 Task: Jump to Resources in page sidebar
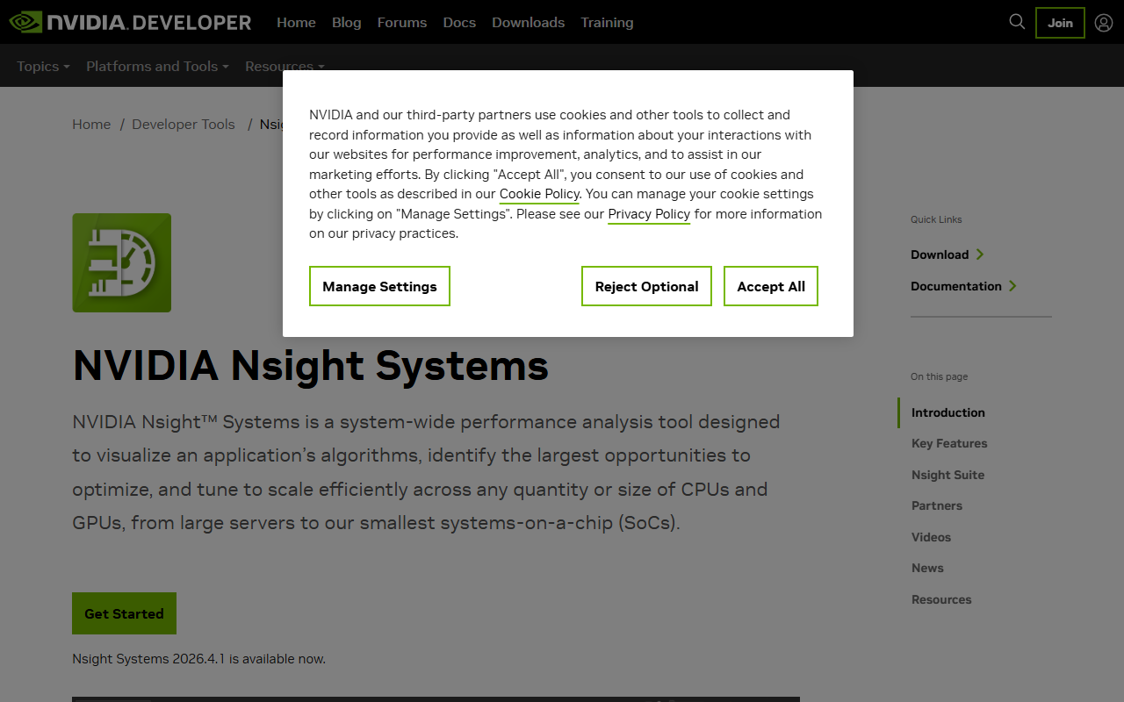941,599
